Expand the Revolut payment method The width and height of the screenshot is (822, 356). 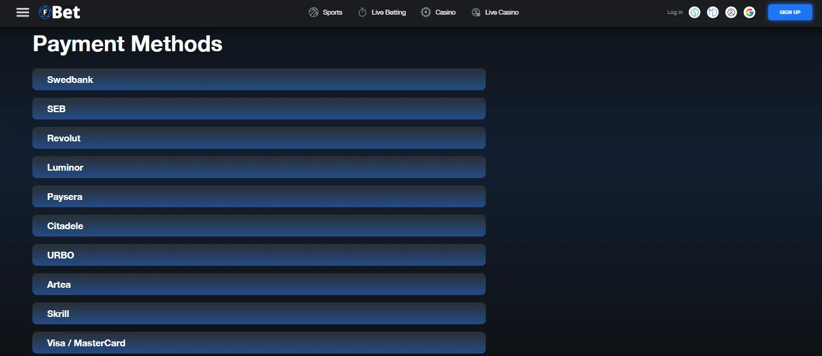coord(259,138)
